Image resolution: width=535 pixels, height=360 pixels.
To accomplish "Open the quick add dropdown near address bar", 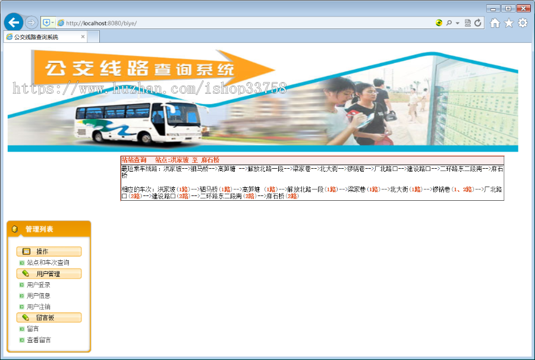I will pyautogui.click(x=52, y=22).
